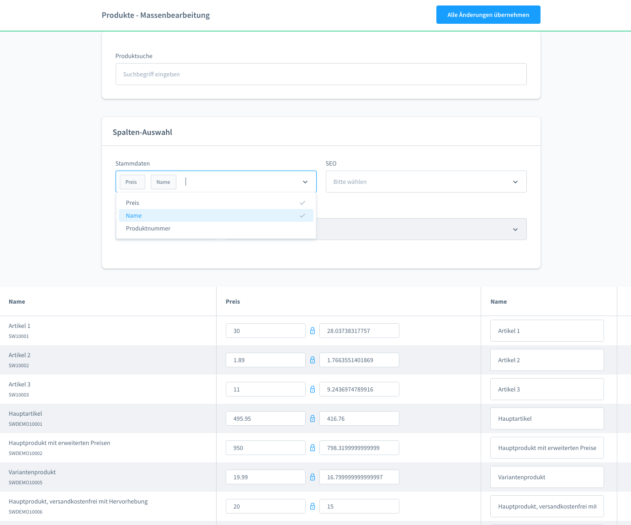This screenshot has width=631, height=525.
Task: Click the lock icon beside price 20
Action: pyautogui.click(x=313, y=506)
